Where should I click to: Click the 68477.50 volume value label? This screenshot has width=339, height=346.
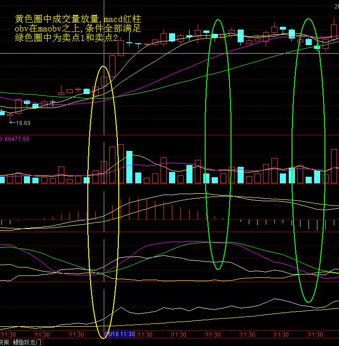[15, 139]
